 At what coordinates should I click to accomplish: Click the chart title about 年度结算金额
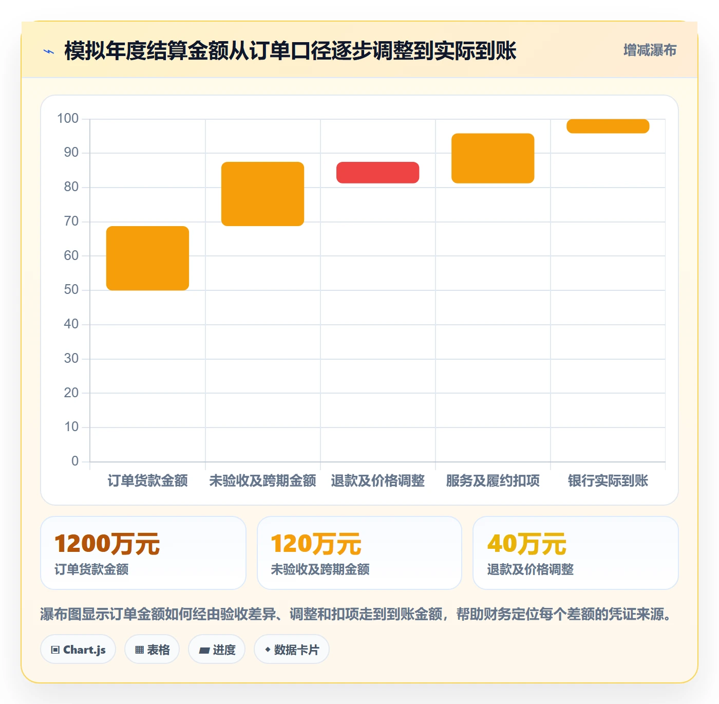[x=290, y=51]
